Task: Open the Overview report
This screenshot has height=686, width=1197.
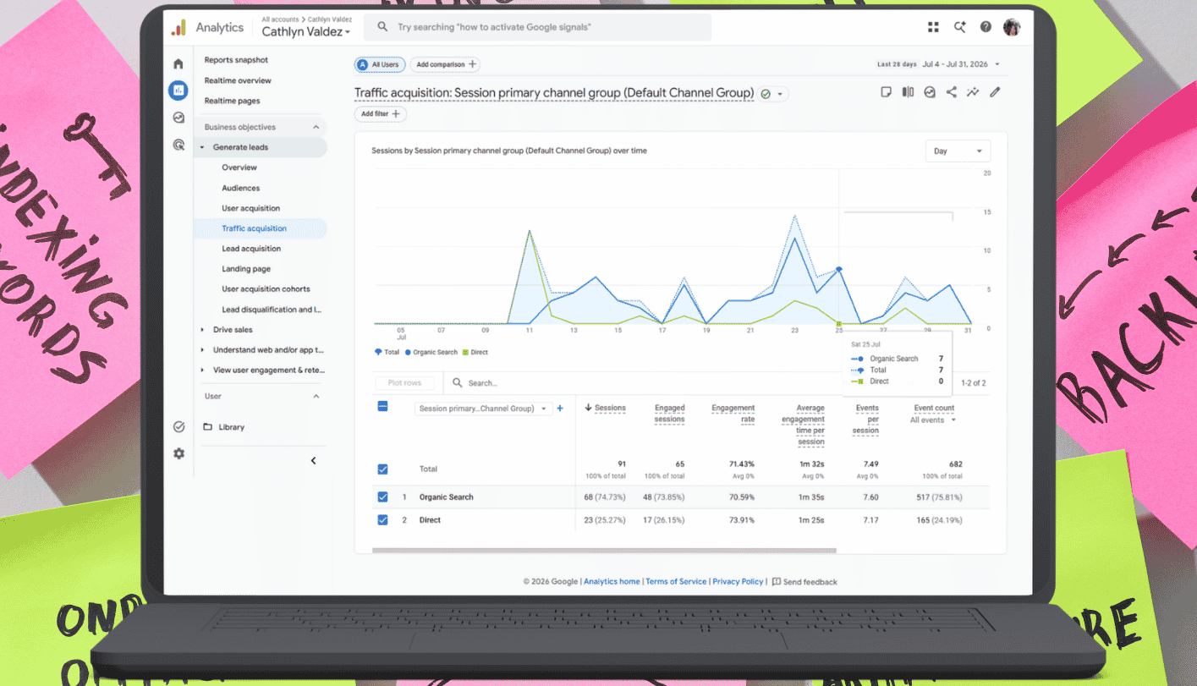Action: pyautogui.click(x=239, y=167)
